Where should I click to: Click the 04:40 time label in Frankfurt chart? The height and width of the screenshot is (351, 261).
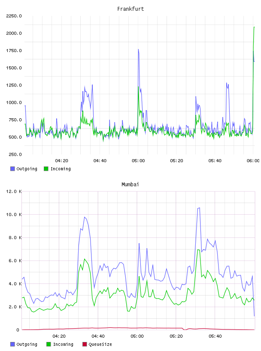tap(100, 161)
